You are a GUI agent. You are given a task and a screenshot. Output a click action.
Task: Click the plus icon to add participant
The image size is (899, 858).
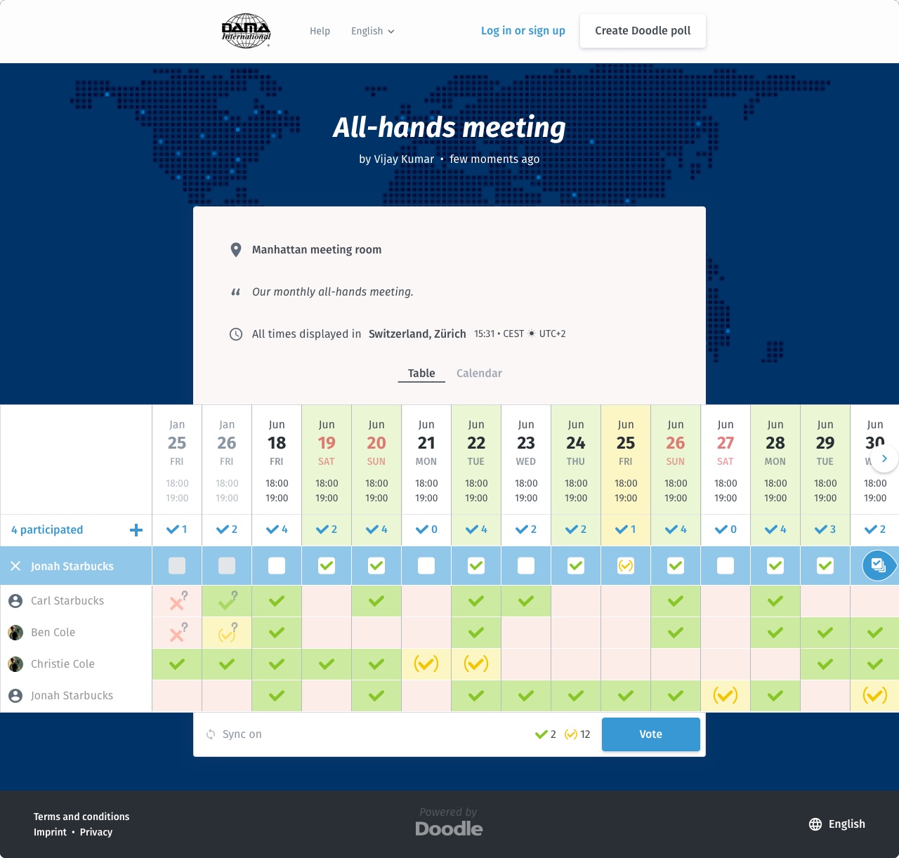(x=136, y=530)
